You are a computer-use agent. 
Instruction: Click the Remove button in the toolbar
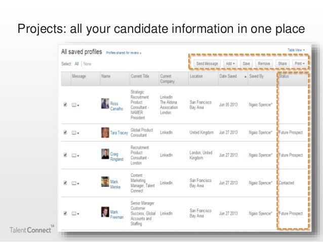point(264,64)
